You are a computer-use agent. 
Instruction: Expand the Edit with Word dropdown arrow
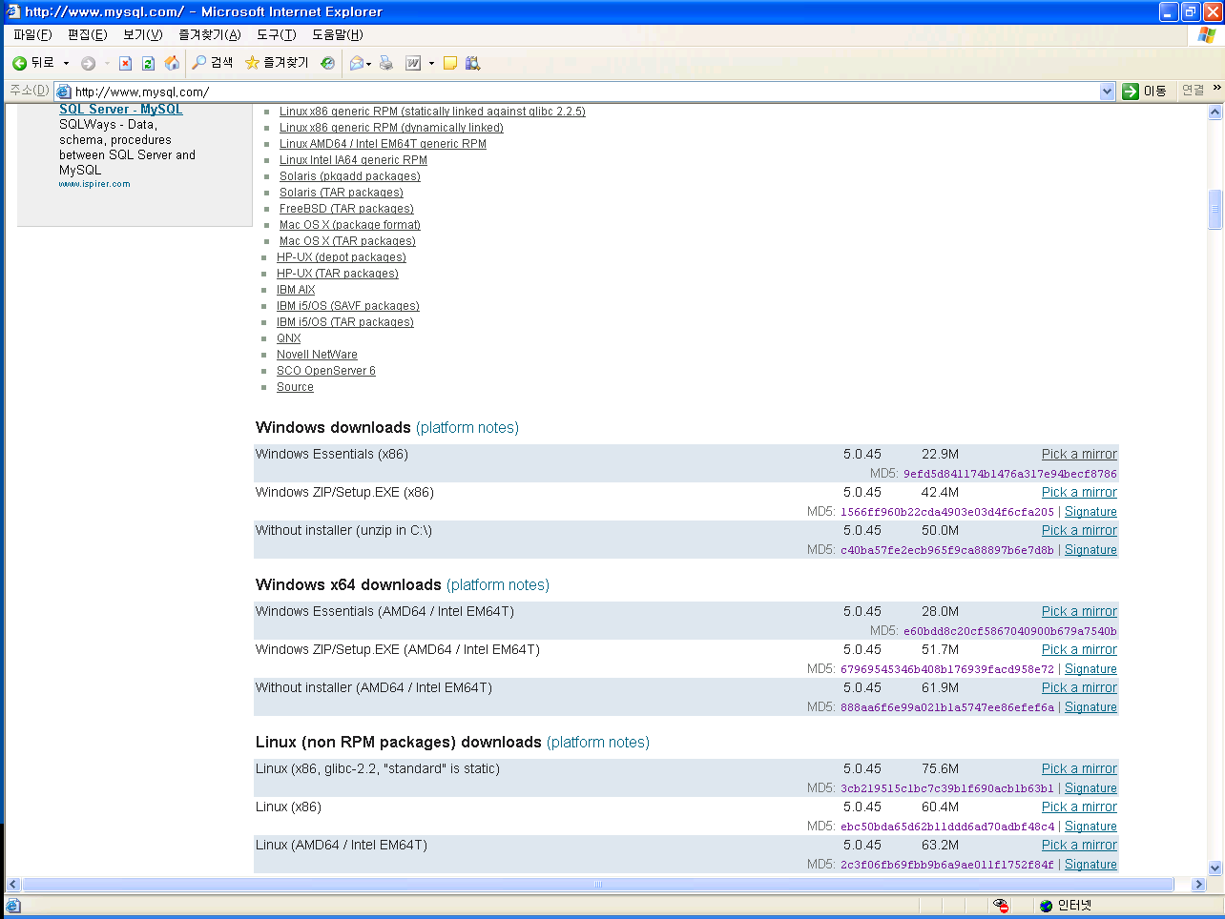tap(431, 64)
